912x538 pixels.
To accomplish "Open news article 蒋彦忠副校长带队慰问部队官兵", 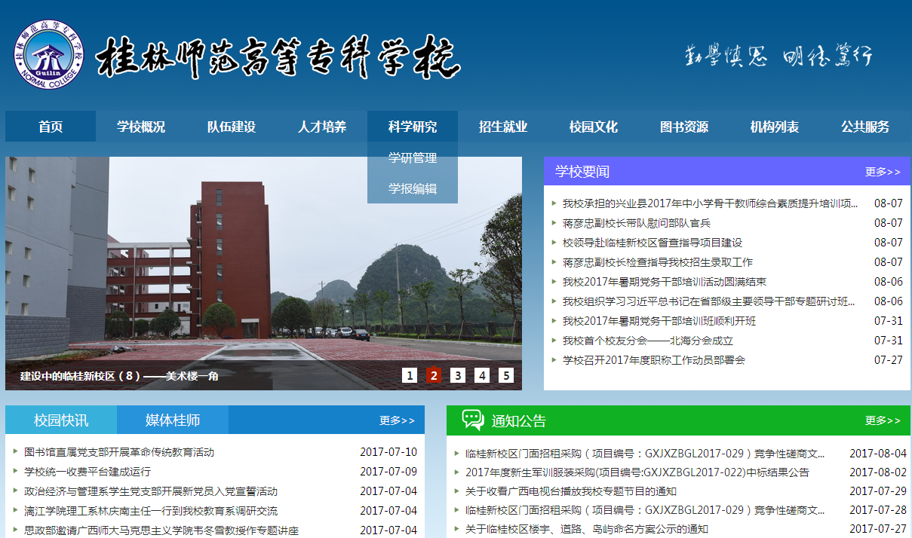I will click(636, 223).
